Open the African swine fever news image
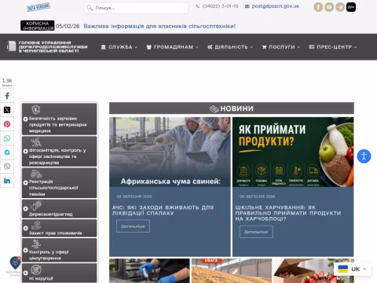 pos(170,152)
